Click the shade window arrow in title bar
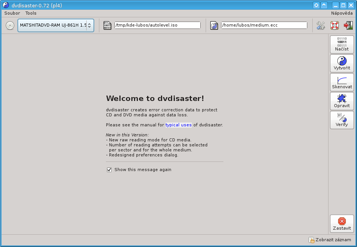 324,5
